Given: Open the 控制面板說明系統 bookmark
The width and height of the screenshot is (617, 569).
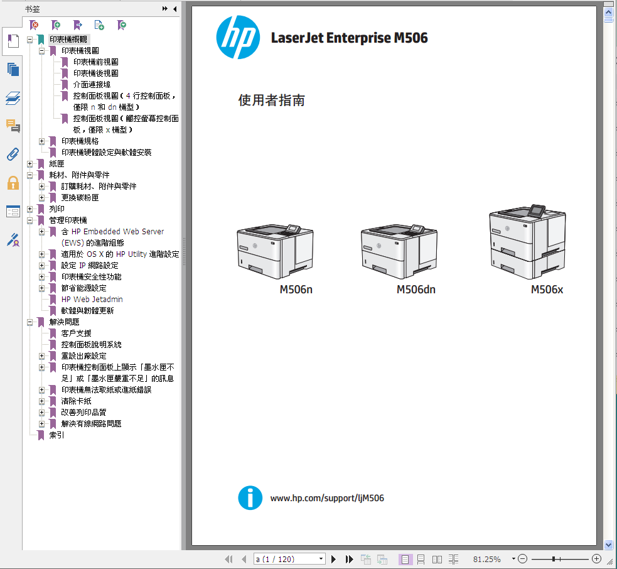Looking at the screenshot, I should [x=91, y=345].
